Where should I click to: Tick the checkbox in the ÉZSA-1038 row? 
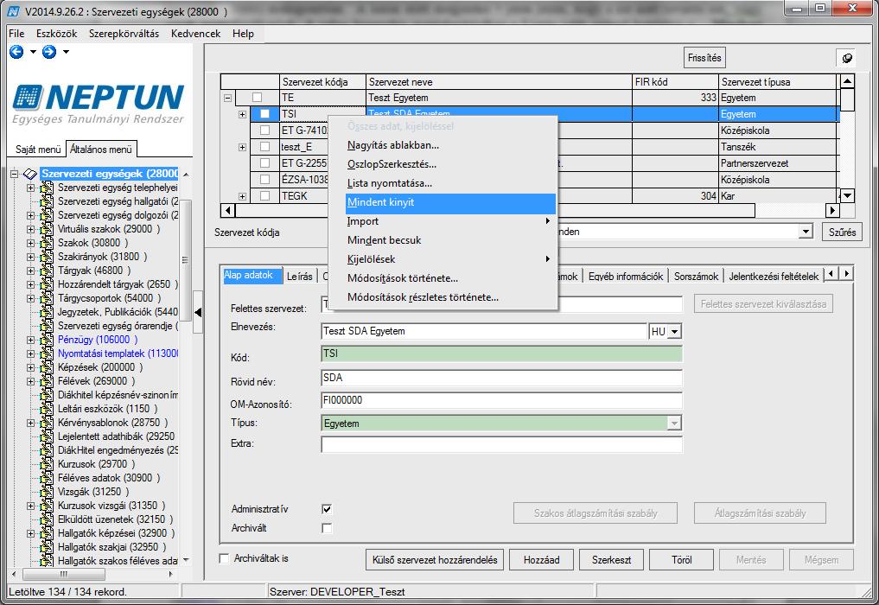click(x=264, y=180)
